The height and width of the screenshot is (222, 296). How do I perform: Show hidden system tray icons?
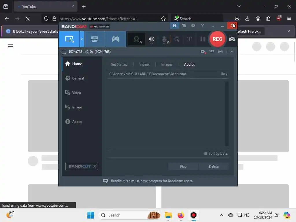(x=221, y=215)
